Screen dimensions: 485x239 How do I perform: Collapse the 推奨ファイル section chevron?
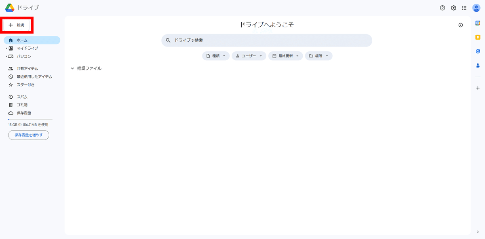72,69
